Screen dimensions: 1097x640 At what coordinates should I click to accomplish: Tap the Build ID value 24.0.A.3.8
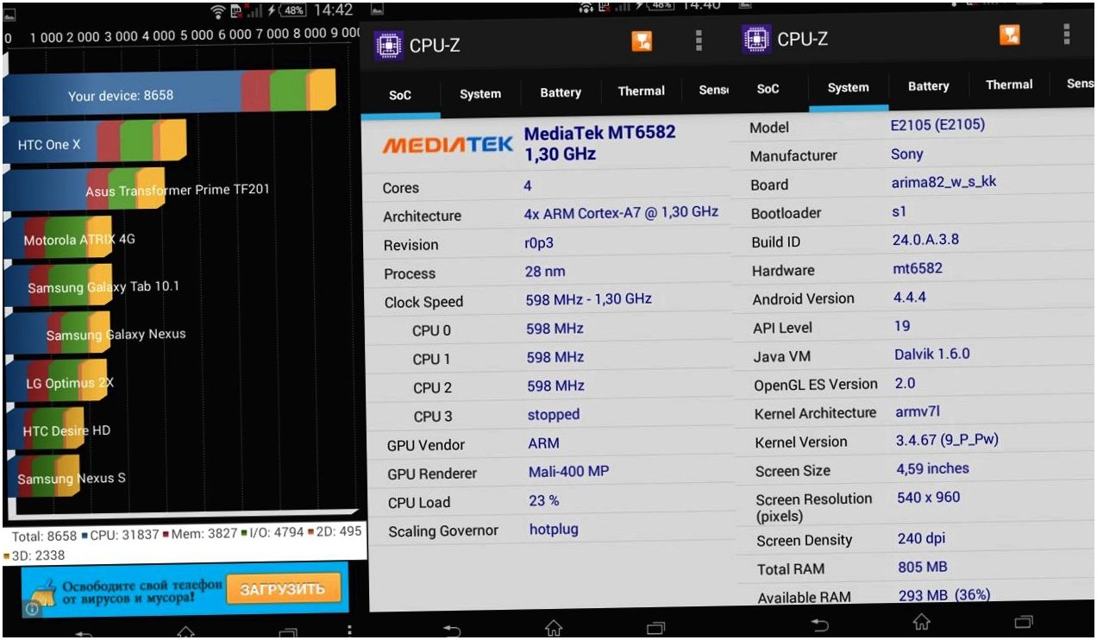(x=925, y=240)
